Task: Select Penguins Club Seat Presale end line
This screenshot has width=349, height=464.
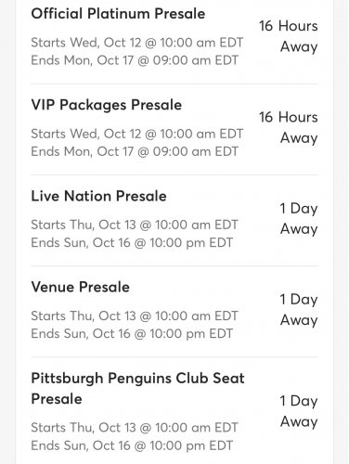Action: [132, 445]
